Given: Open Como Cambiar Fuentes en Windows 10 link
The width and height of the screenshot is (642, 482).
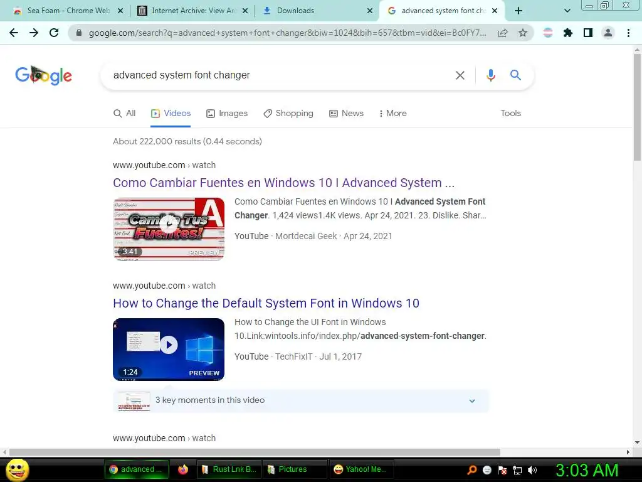Looking at the screenshot, I should tap(284, 183).
